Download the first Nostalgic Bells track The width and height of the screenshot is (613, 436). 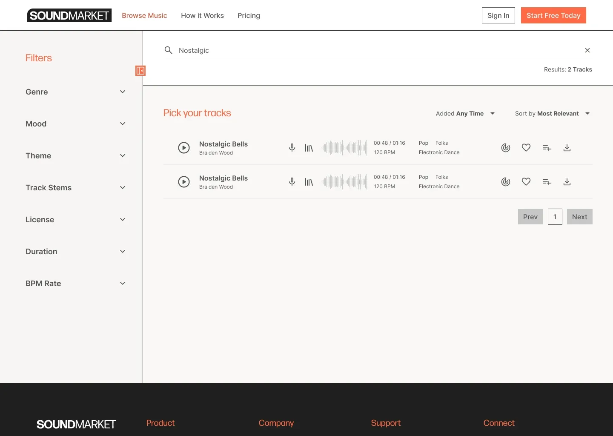tap(567, 148)
